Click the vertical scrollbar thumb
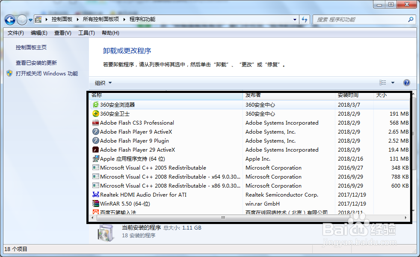The height and width of the screenshot is (257, 420). click(414, 134)
